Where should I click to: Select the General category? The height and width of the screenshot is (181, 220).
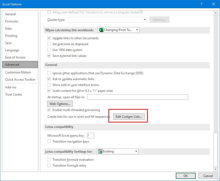[20, 14]
